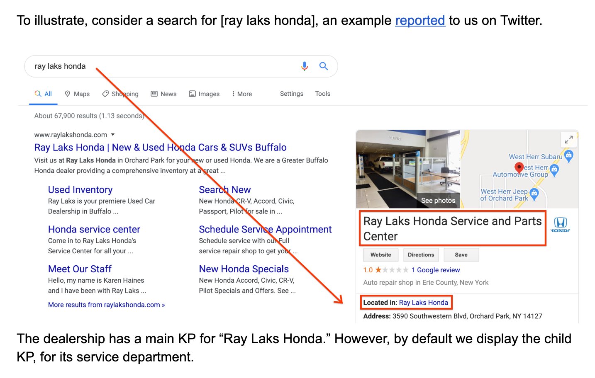
Task: Click the West Herr Jeep map marker
Action: (x=534, y=194)
